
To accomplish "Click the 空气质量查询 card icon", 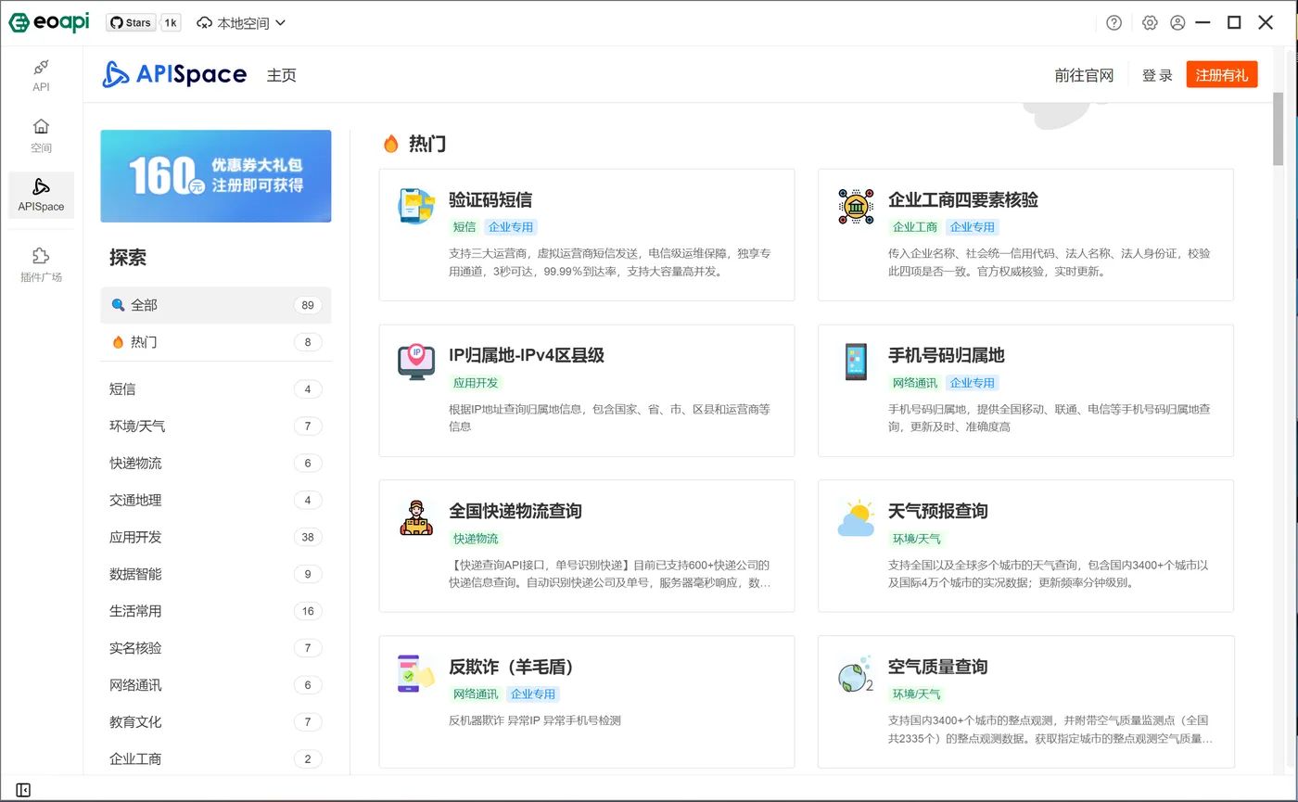I will (x=856, y=675).
